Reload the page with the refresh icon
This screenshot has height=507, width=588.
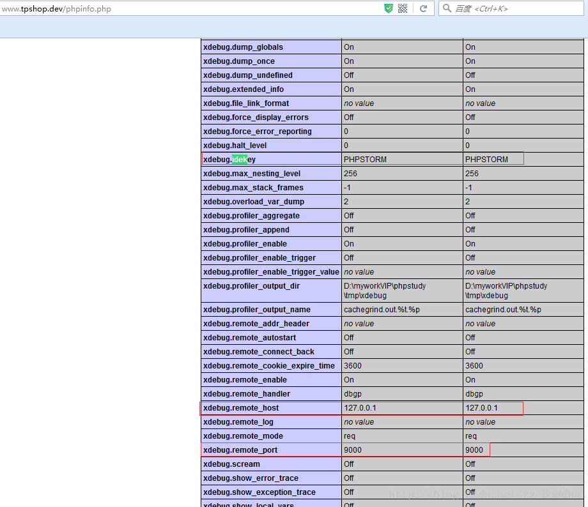tap(423, 8)
